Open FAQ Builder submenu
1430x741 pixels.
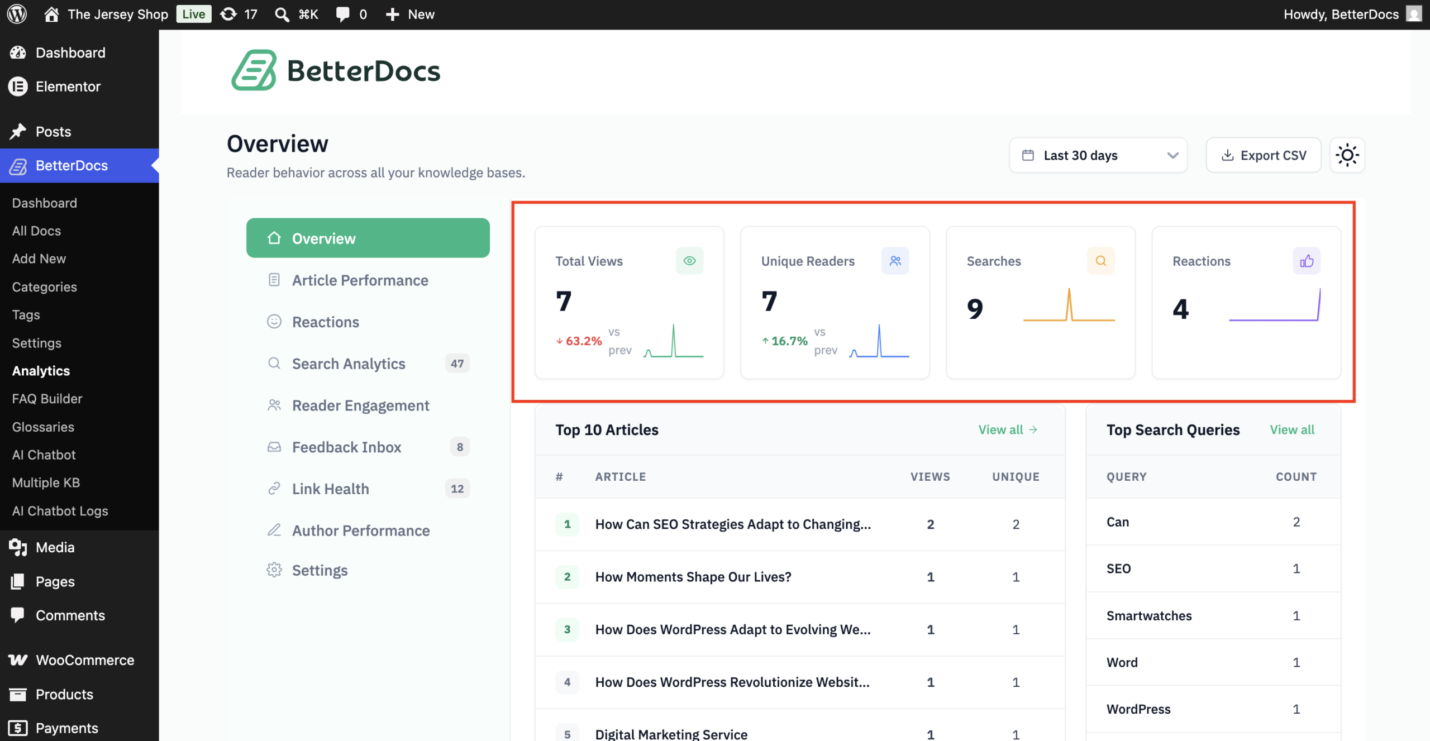47,399
